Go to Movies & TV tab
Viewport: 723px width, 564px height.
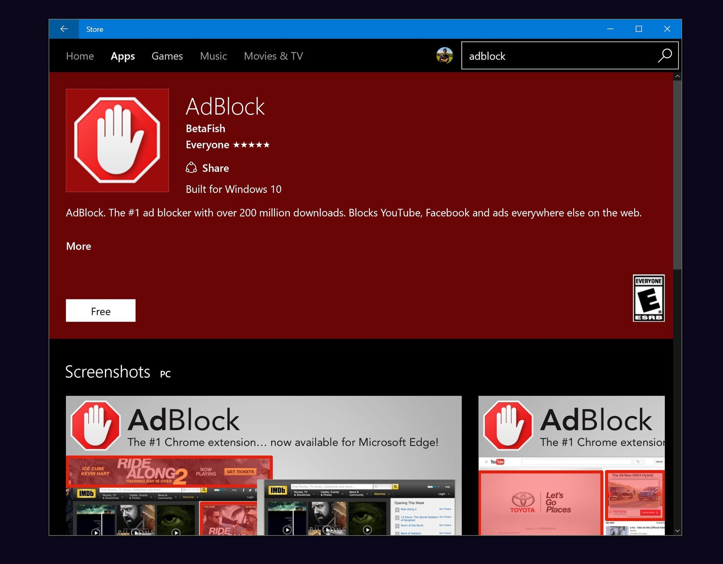click(x=273, y=56)
